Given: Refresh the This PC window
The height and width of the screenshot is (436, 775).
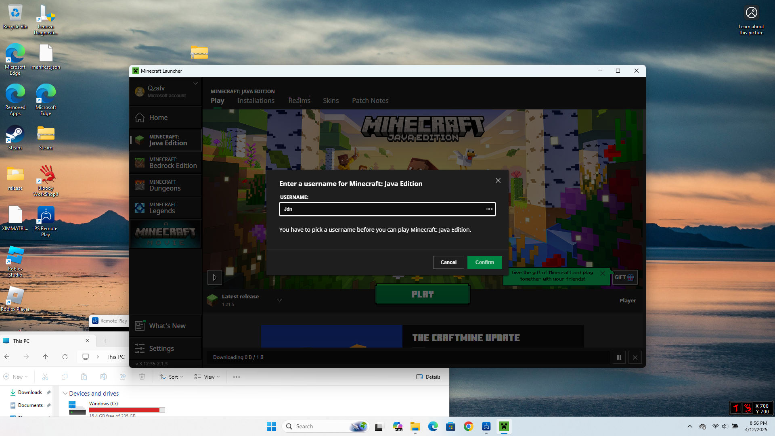Looking at the screenshot, I should 65,357.
